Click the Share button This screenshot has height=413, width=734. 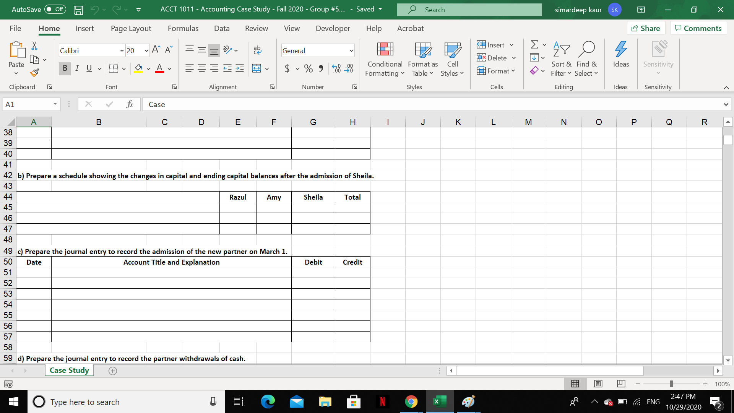646,28
